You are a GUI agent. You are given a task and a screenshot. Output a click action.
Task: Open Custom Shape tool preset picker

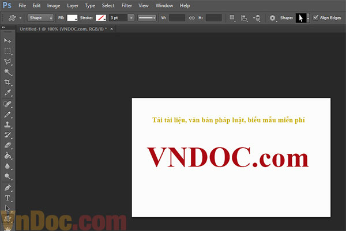[12, 18]
